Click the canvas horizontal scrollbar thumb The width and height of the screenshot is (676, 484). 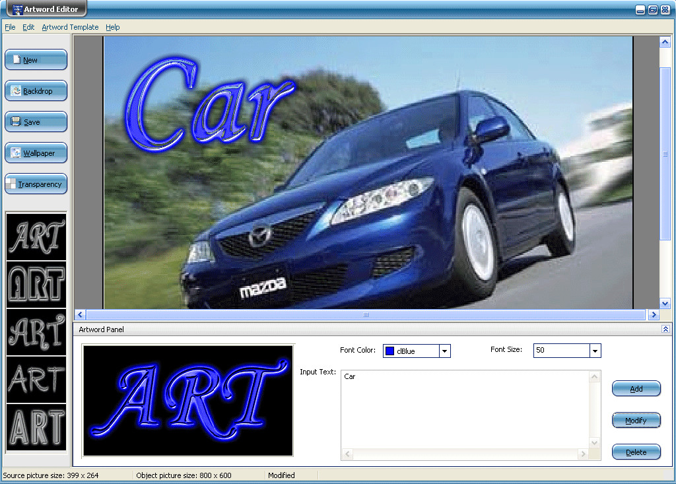coord(366,314)
